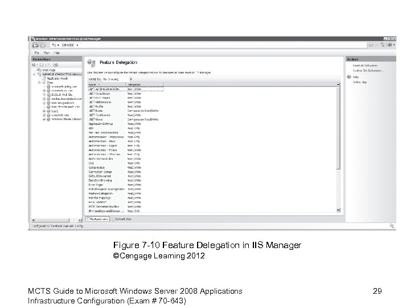Select the Directory Browsing row
410x308 pixels.
point(125,180)
